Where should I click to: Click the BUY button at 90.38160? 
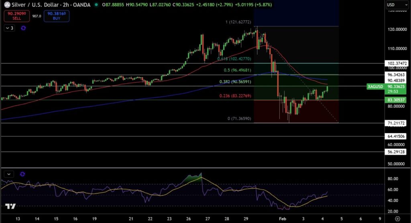57,16
